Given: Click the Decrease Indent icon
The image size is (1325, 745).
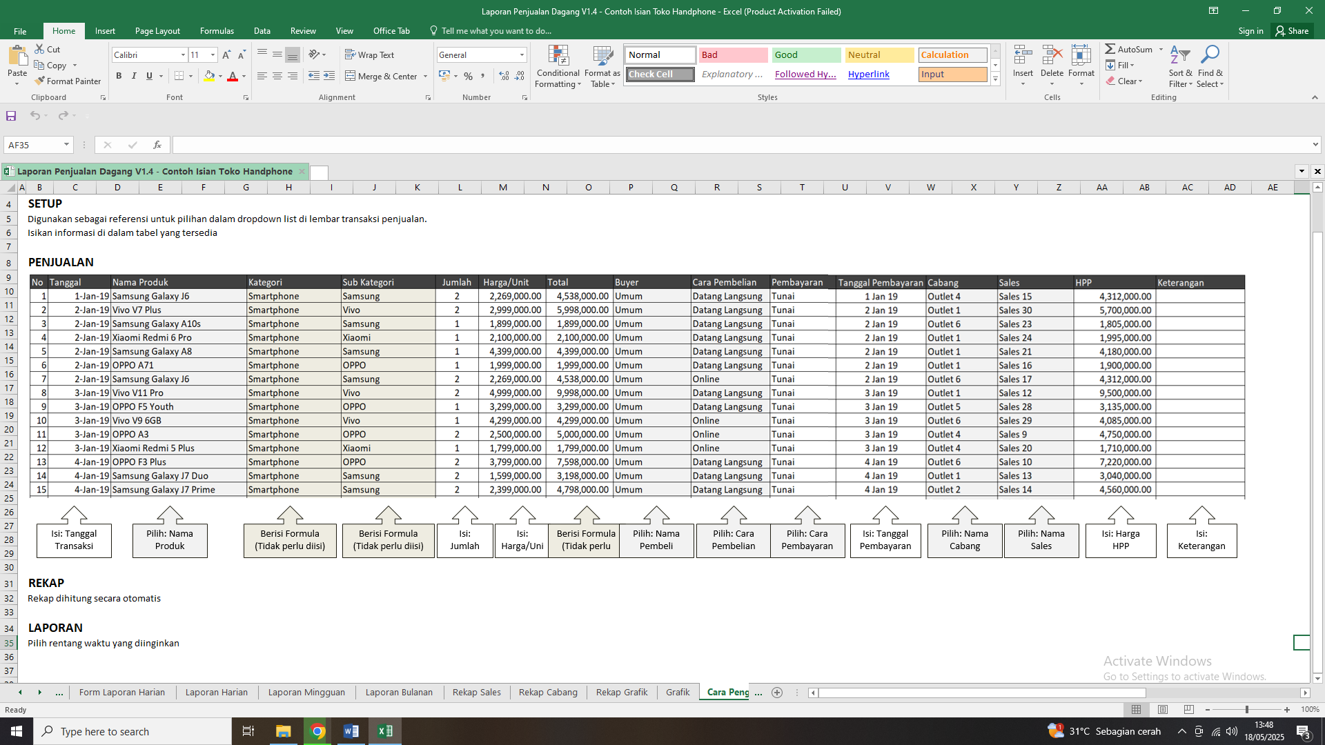Looking at the screenshot, I should pos(314,76).
